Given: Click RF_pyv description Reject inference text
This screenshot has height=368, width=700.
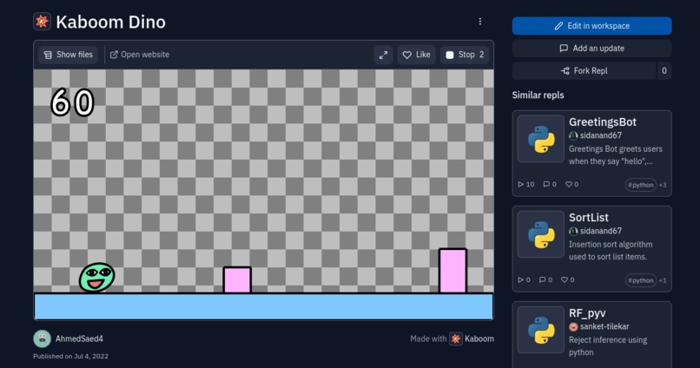Looking at the screenshot, I should (x=608, y=345).
